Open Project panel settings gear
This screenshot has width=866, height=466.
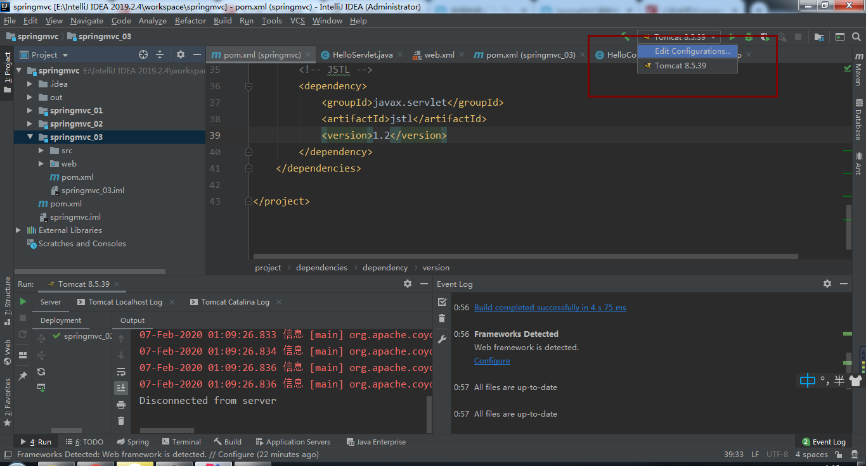tap(181, 55)
